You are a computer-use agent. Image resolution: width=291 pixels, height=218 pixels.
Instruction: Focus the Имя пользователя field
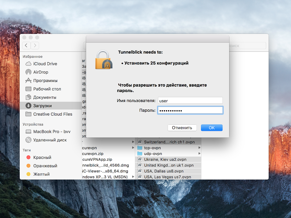(190, 101)
